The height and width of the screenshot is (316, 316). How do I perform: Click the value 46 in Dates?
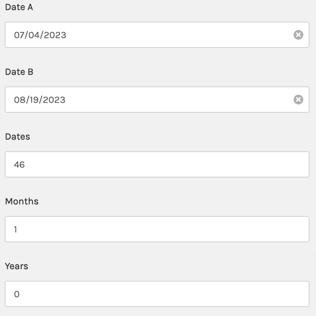click(x=19, y=165)
